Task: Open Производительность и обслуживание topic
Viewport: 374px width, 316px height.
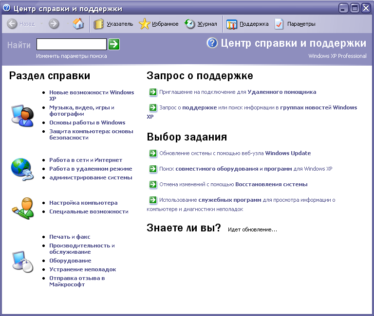Action: click(82, 248)
